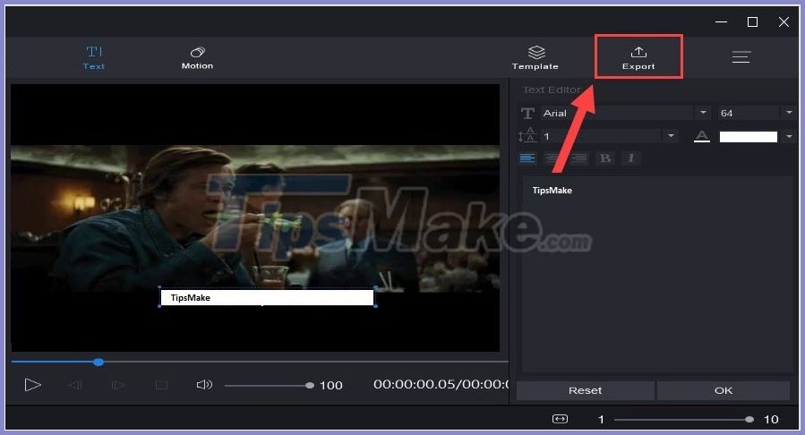
Task: Step to the next frame
Action: 117,385
